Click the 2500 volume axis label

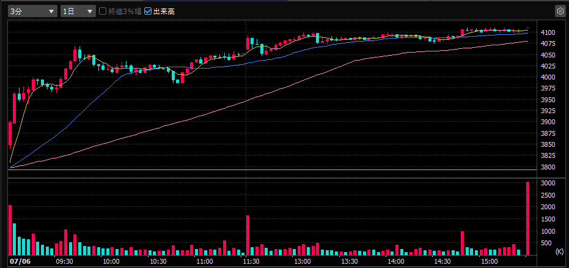pos(548,195)
